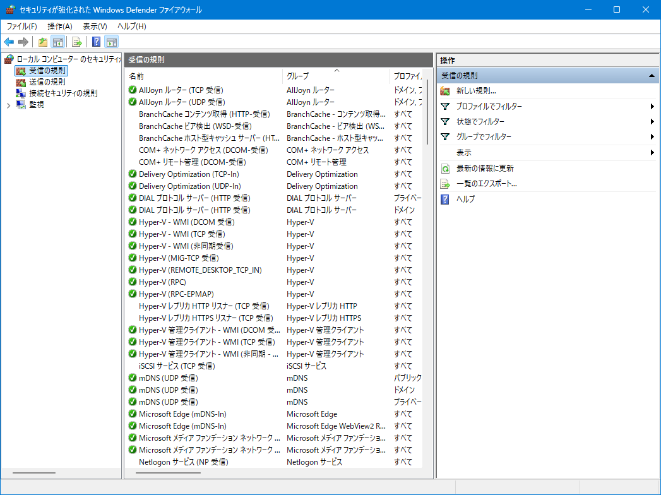The image size is (661, 495).
Task: Select the 送信の規則 icon in the tree
Action: coord(21,82)
